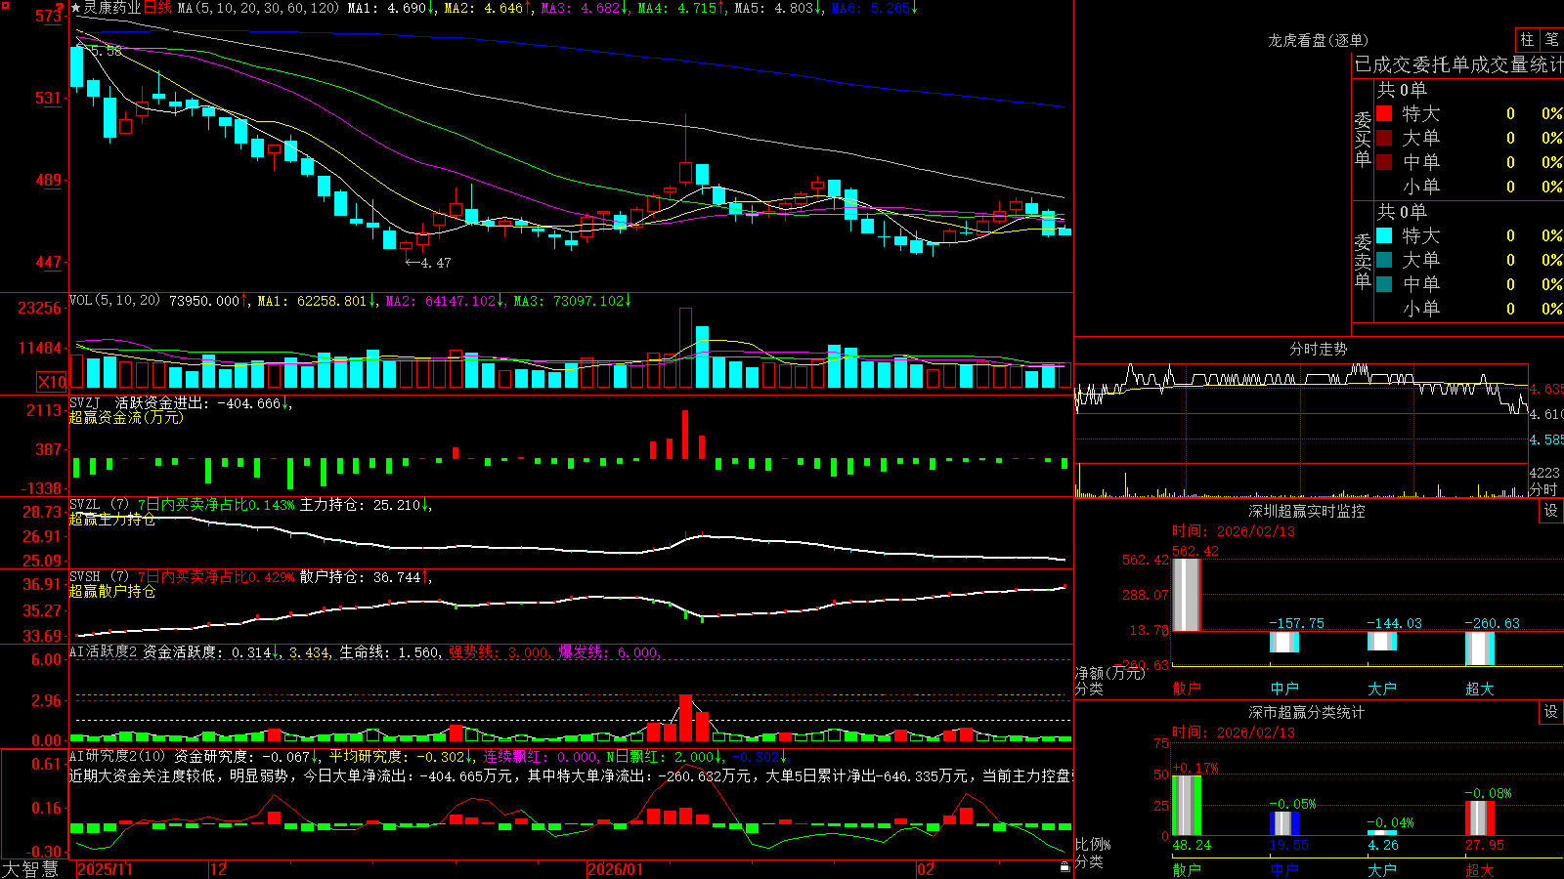Click the 23256 volume axis label

pos(39,308)
